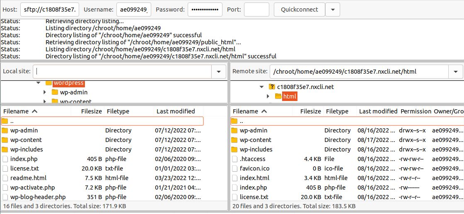This screenshot has width=464, height=214.
Task: Expand the wp-admin folder in local tree
Action: click(x=45, y=92)
